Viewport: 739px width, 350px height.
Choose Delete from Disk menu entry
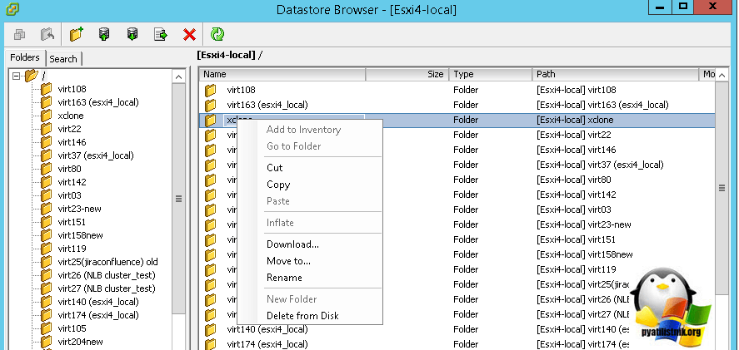[x=302, y=316]
